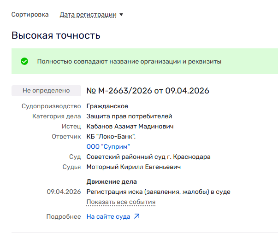278x233 pixels.
Task: Click plaintiff name Кабанов Азамат Мадинович
Action: point(130,127)
